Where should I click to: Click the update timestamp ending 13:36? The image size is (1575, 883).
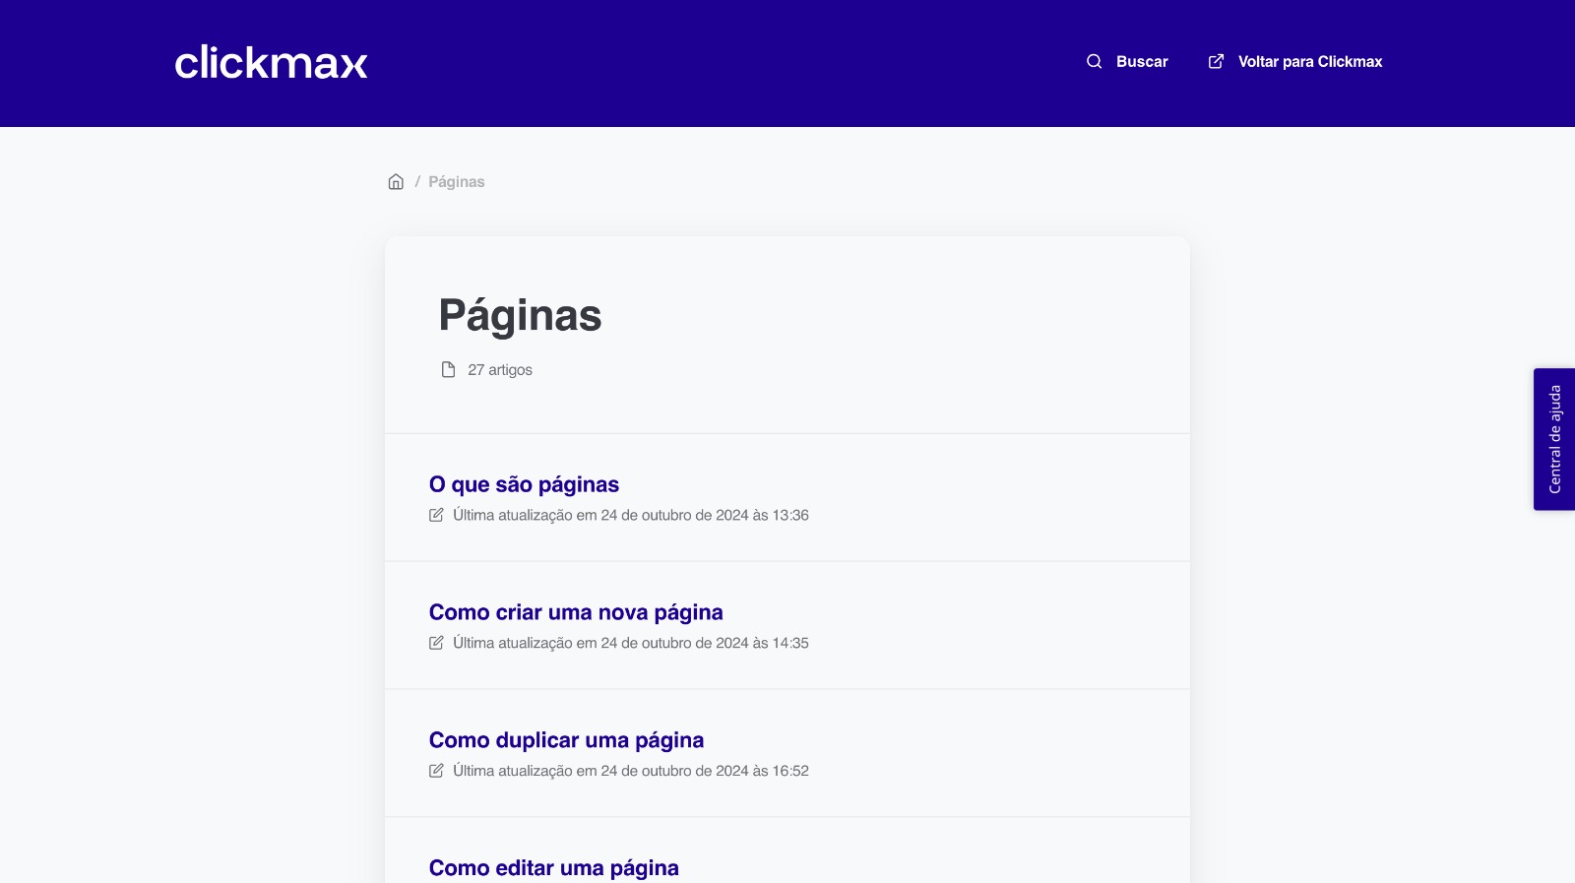point(630,515)
